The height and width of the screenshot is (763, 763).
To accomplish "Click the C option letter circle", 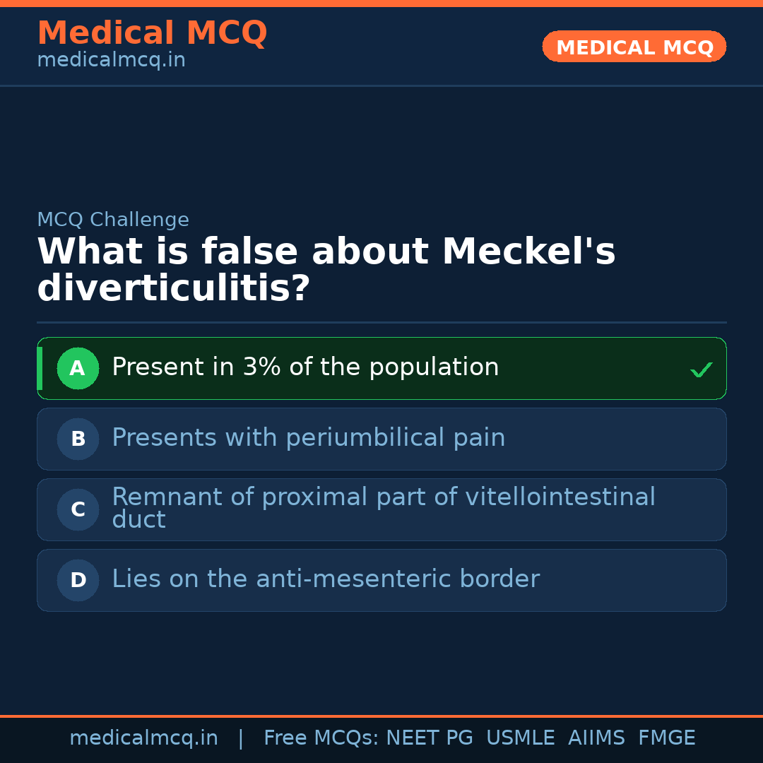I will 78,509.
